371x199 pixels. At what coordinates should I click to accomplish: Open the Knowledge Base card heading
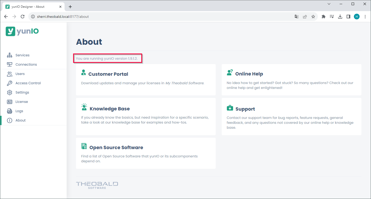(110, 109)
